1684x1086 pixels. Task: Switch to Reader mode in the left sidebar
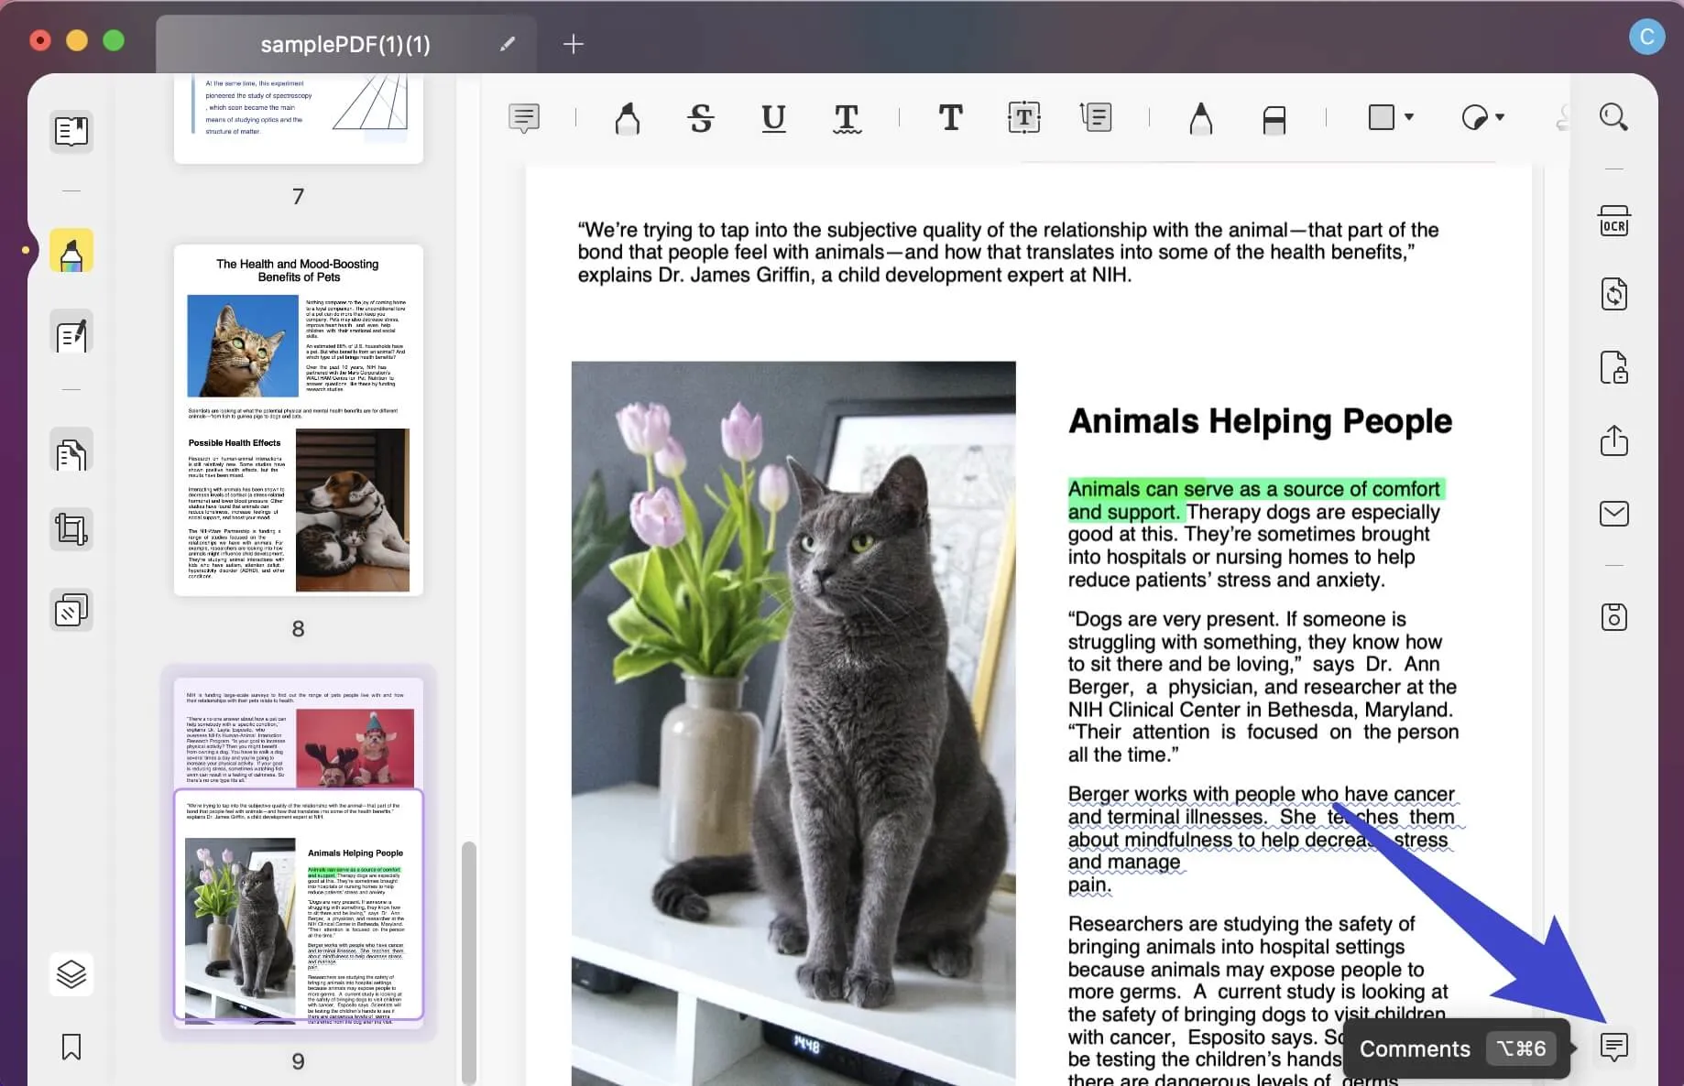[71, 131]
